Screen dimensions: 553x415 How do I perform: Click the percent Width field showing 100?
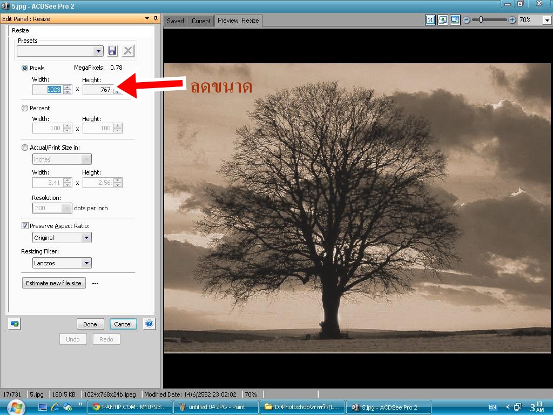[48, 128]
